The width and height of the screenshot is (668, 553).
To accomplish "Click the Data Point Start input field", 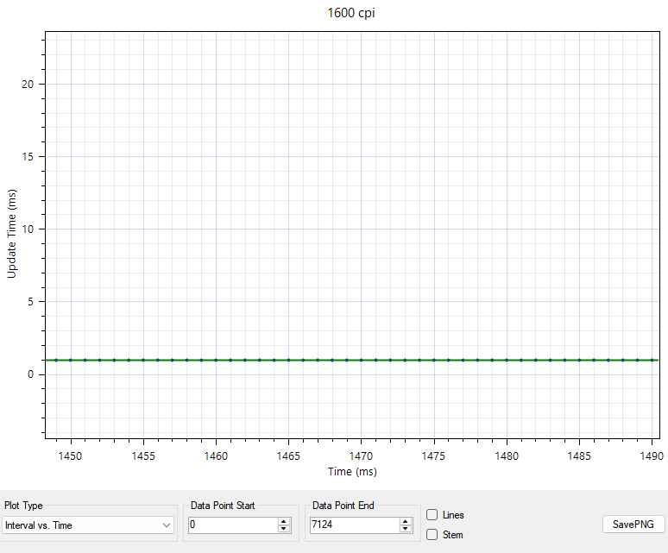I will click(231, 525).
